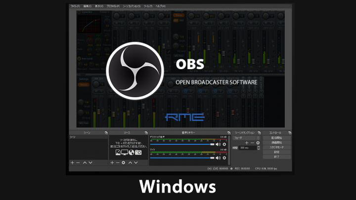Decrease transition duration with the down stepper
The height and width of the screenshot is (200, 356).
(x=259, y=149)
